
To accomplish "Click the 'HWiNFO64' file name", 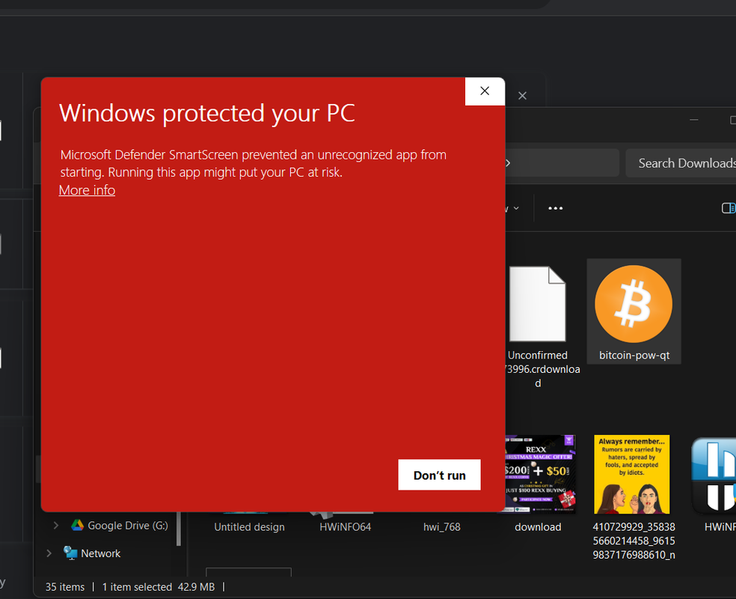I will click(x=345, y=527).
